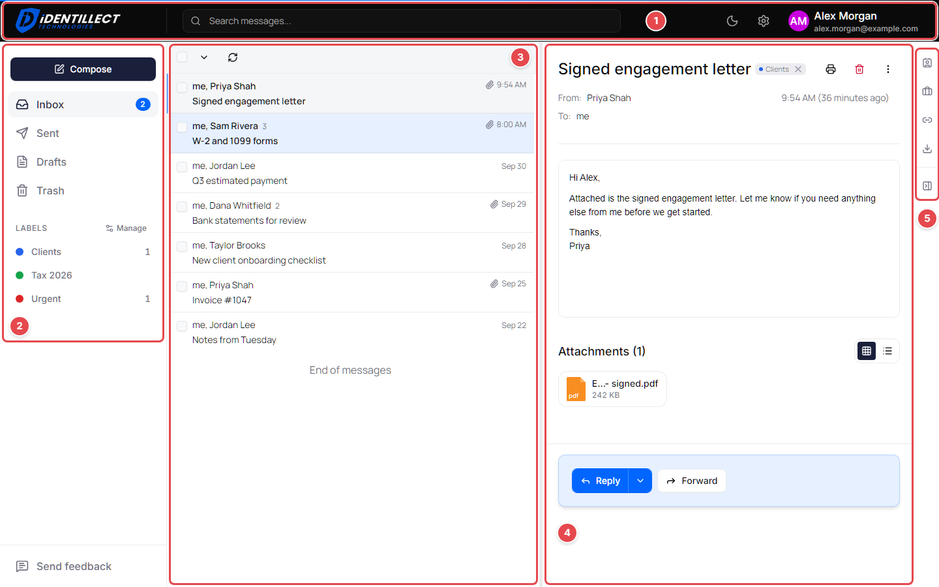Screen dimensions: 939x587
Task: Click the Forward button
Action: tap(692, 481)
